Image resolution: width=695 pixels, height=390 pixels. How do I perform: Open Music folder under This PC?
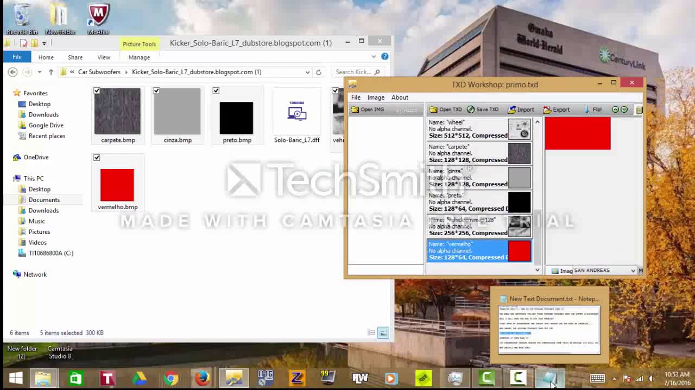coord(36,221)
